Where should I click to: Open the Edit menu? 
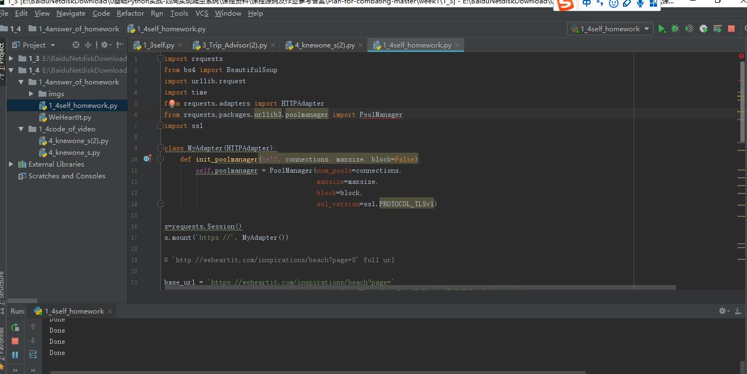21,13
